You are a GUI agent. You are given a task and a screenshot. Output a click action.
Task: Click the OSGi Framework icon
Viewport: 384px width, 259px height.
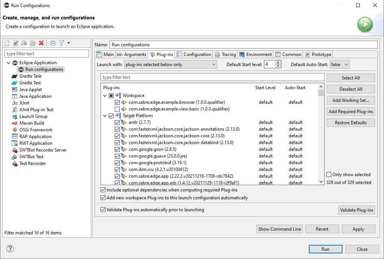(15, 130)
